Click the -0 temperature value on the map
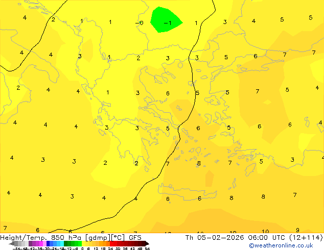Screen dimensions: 324x250 (x=140, y=23)
